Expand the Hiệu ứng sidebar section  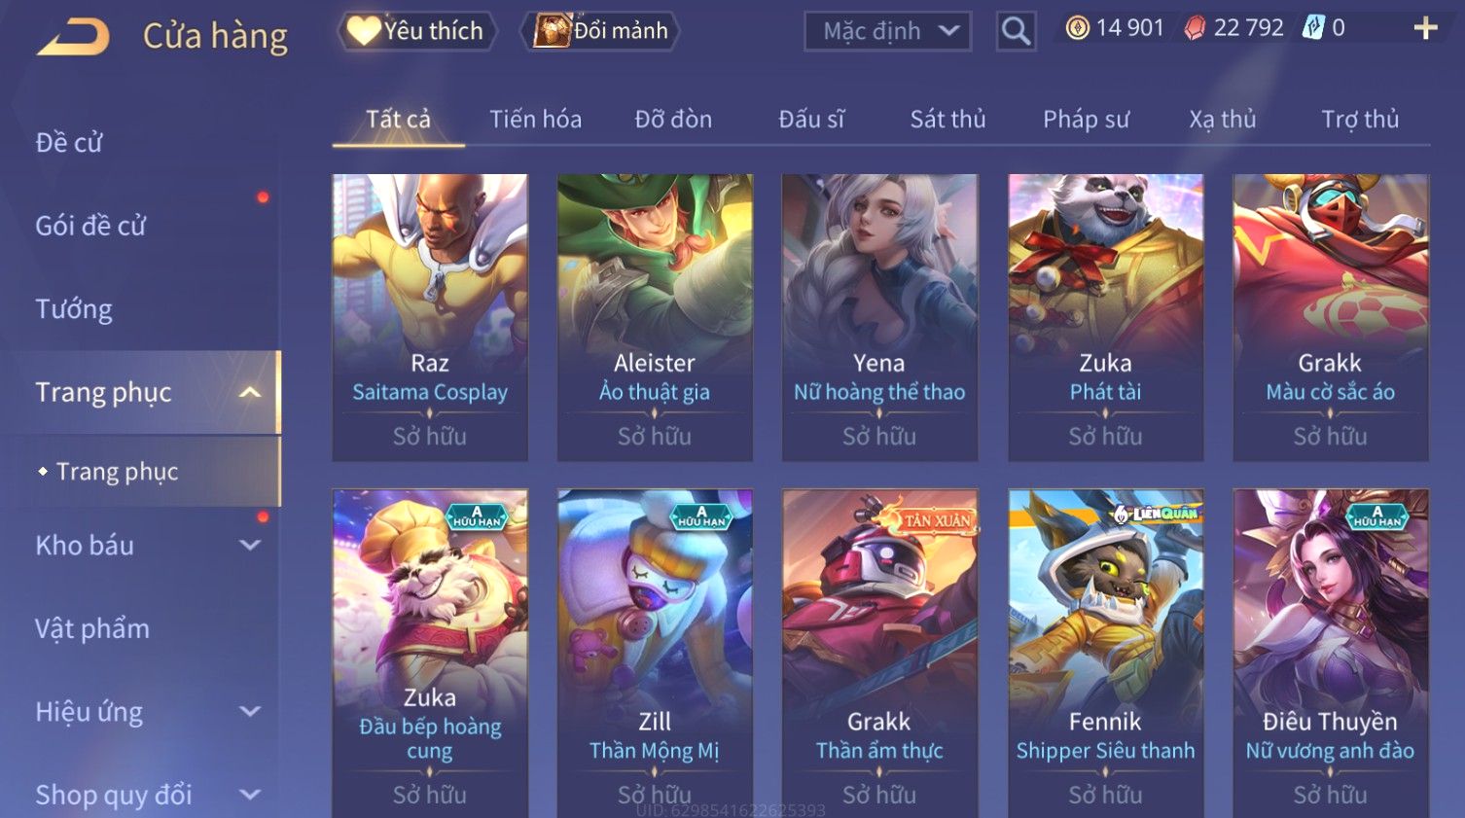tap(250, 712)
